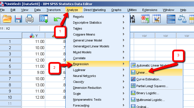Click the Insert Variable toolbar icon
The width and height of the screenshot is (194, 108).
coord(156,19)
